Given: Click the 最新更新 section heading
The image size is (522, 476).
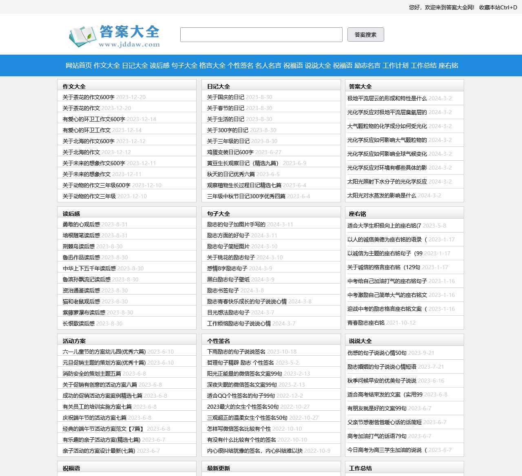Looking at the screenshot, I should [219, 468].
